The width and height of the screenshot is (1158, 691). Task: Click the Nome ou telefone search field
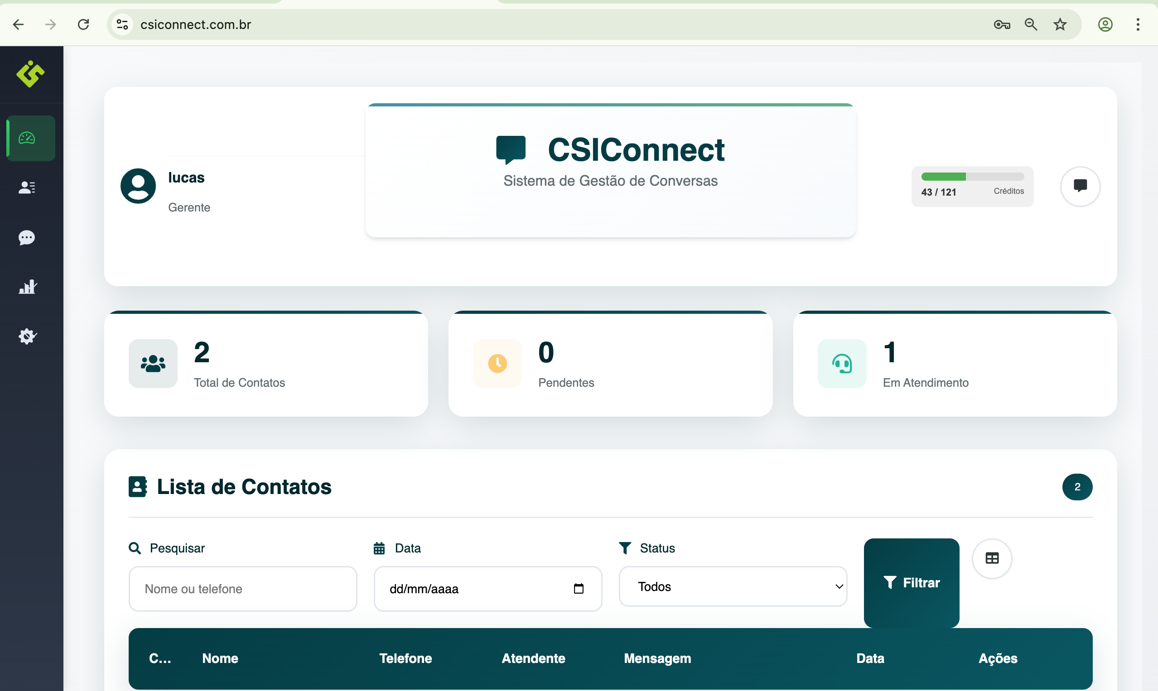click(243, 589)
